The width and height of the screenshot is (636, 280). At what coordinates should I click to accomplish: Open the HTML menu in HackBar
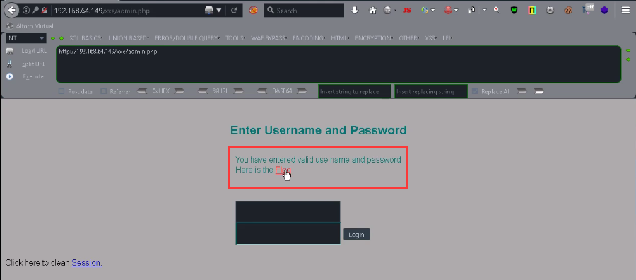coord(339,38)
